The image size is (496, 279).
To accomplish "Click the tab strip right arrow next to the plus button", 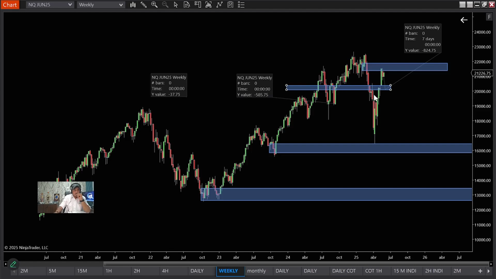I will 489,271.
